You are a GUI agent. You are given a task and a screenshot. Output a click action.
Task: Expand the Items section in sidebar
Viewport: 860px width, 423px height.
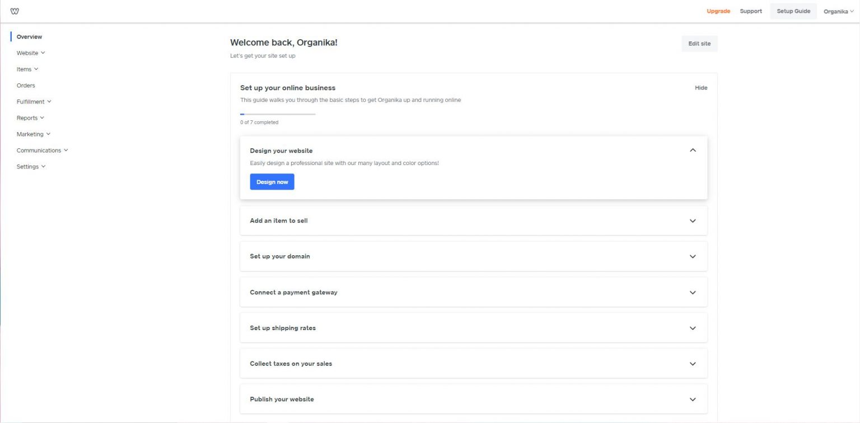[27, 69]
